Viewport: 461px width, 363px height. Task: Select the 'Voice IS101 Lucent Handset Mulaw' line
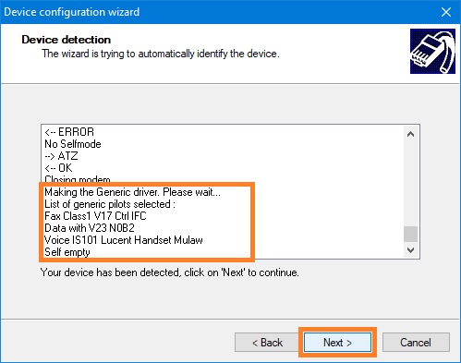click(124, 240)
